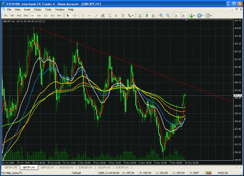
Task: Switch to the GBPJPY,H1 chart tab
Action: click(29, 167)
